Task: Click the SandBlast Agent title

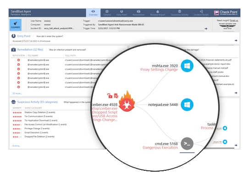Action: coord(21,11)
